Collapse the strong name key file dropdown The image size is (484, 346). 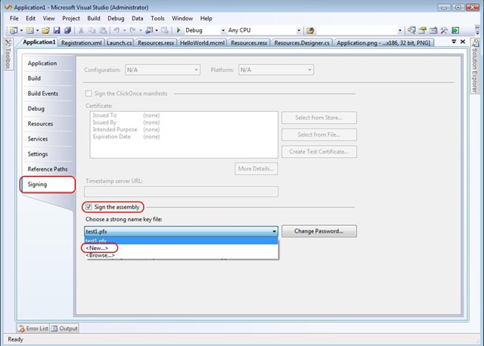pos(274,231)
